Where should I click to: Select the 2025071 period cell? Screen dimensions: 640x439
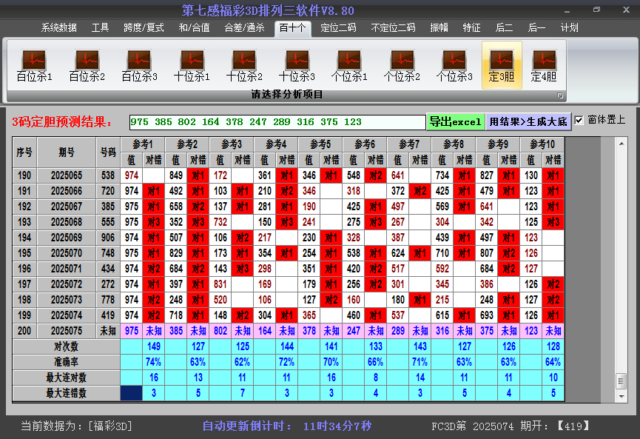click(x=67, y=269)
